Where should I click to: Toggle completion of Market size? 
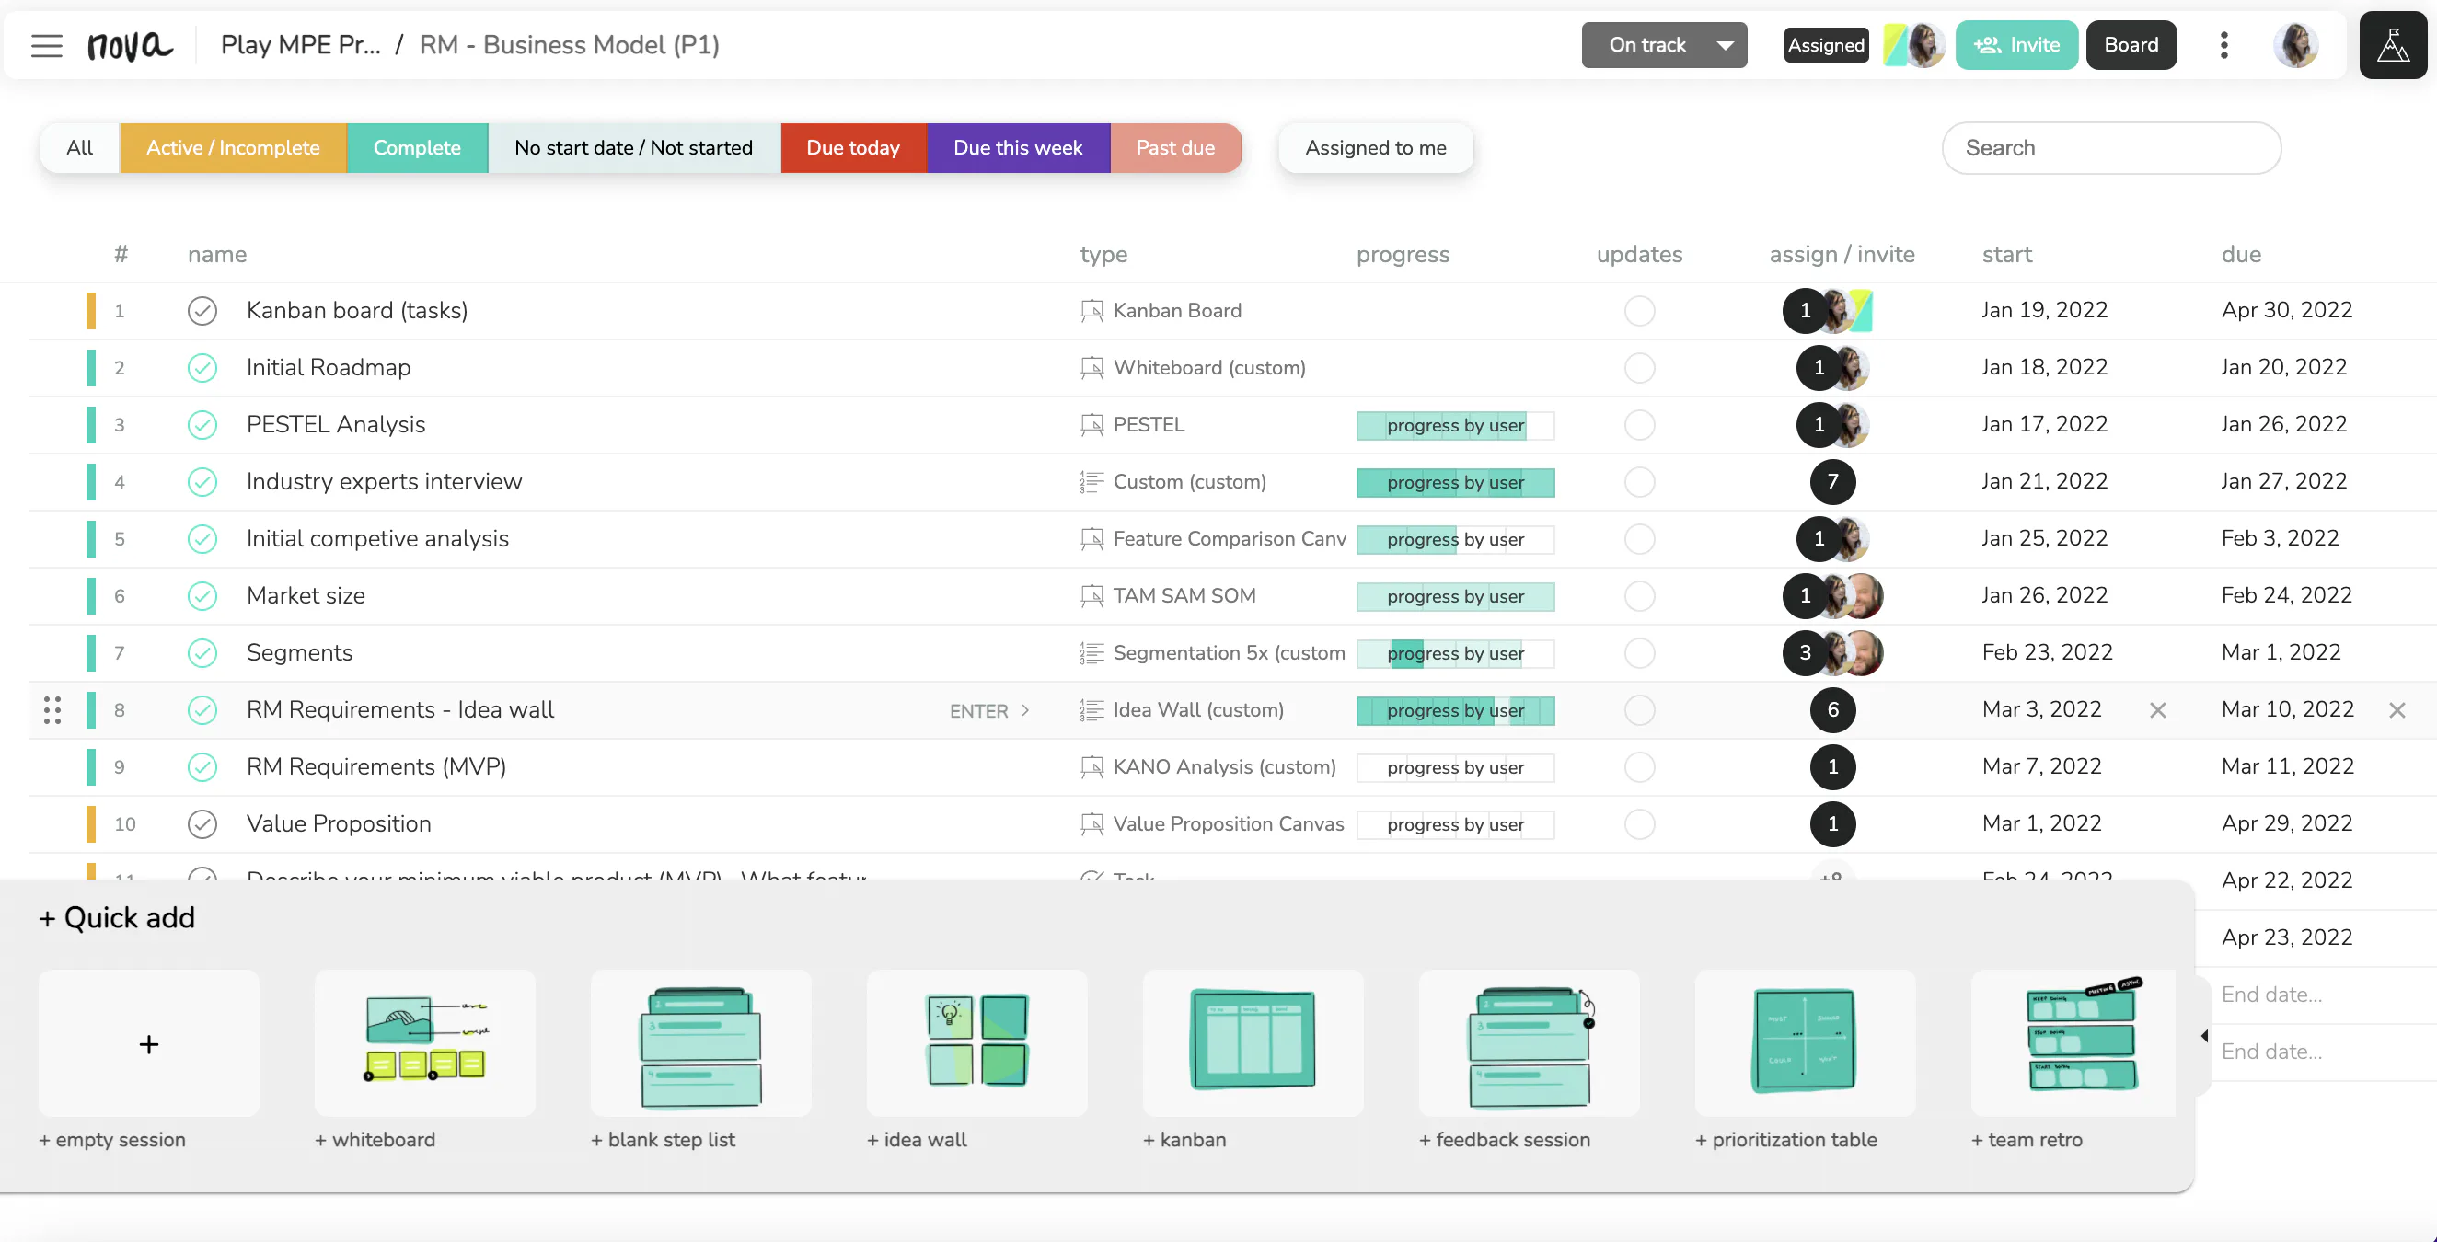(x=202, y=596)
